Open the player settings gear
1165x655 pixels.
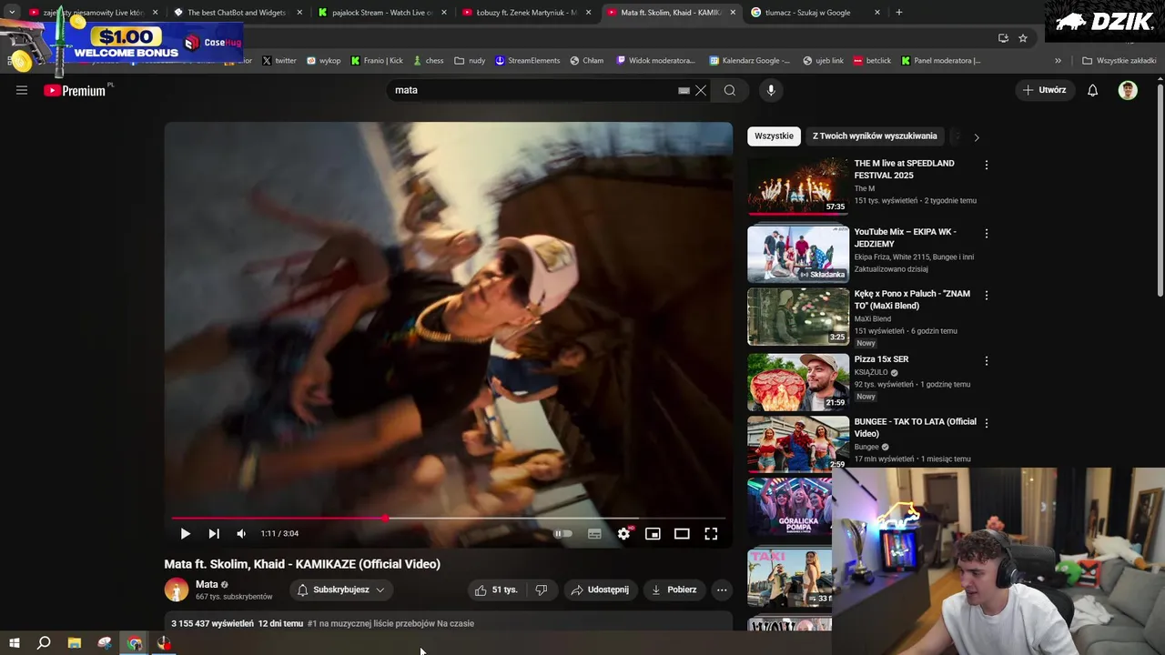(x=623, y=534)
